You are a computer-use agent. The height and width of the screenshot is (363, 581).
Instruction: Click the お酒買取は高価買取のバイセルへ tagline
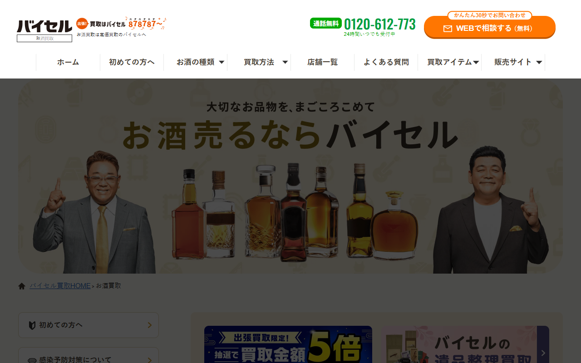tap(111, 34)
